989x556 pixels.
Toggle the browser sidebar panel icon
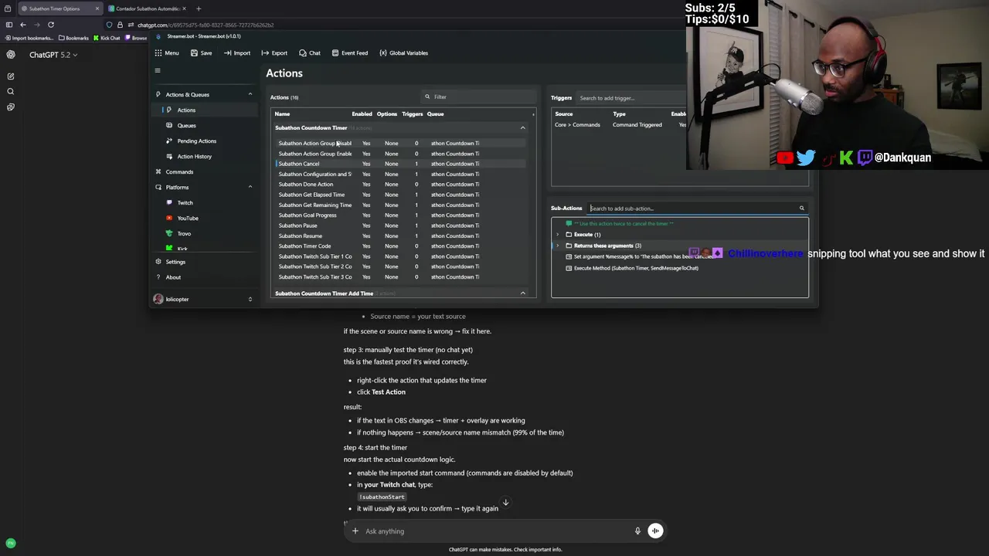point(8,25)
